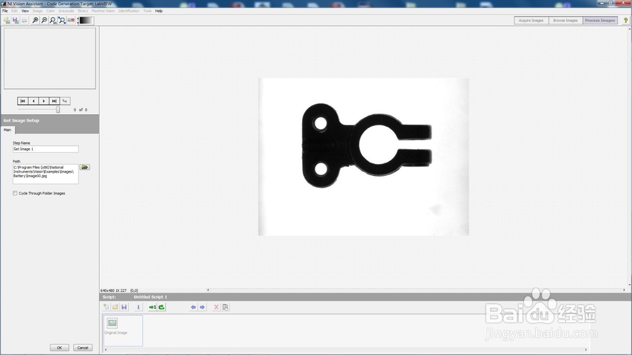Select the Original Image script step thumbnail
Screen dimensions: 632x355
(x=123, y=330)
